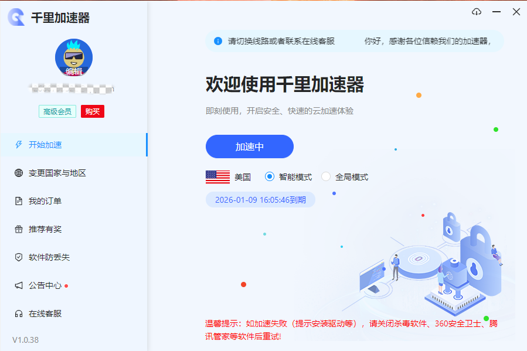This screenshot has width=527, height=351.
Task: Click the cloud download icon in title bar
Action: [477, 11]
